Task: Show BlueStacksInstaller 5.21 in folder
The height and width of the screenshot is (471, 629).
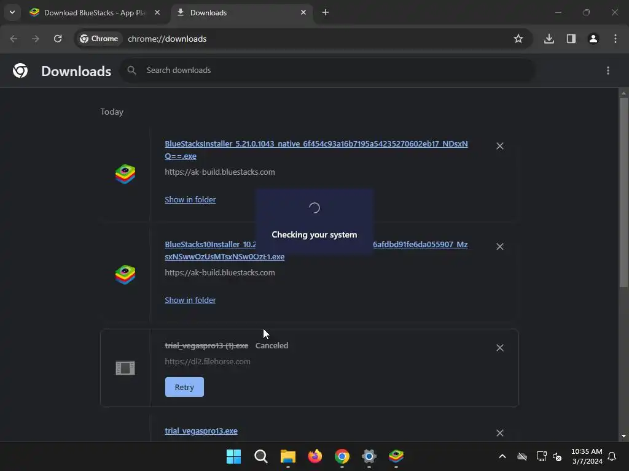Action: 190,199
